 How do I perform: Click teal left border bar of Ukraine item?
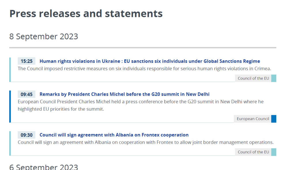[10, 70]
